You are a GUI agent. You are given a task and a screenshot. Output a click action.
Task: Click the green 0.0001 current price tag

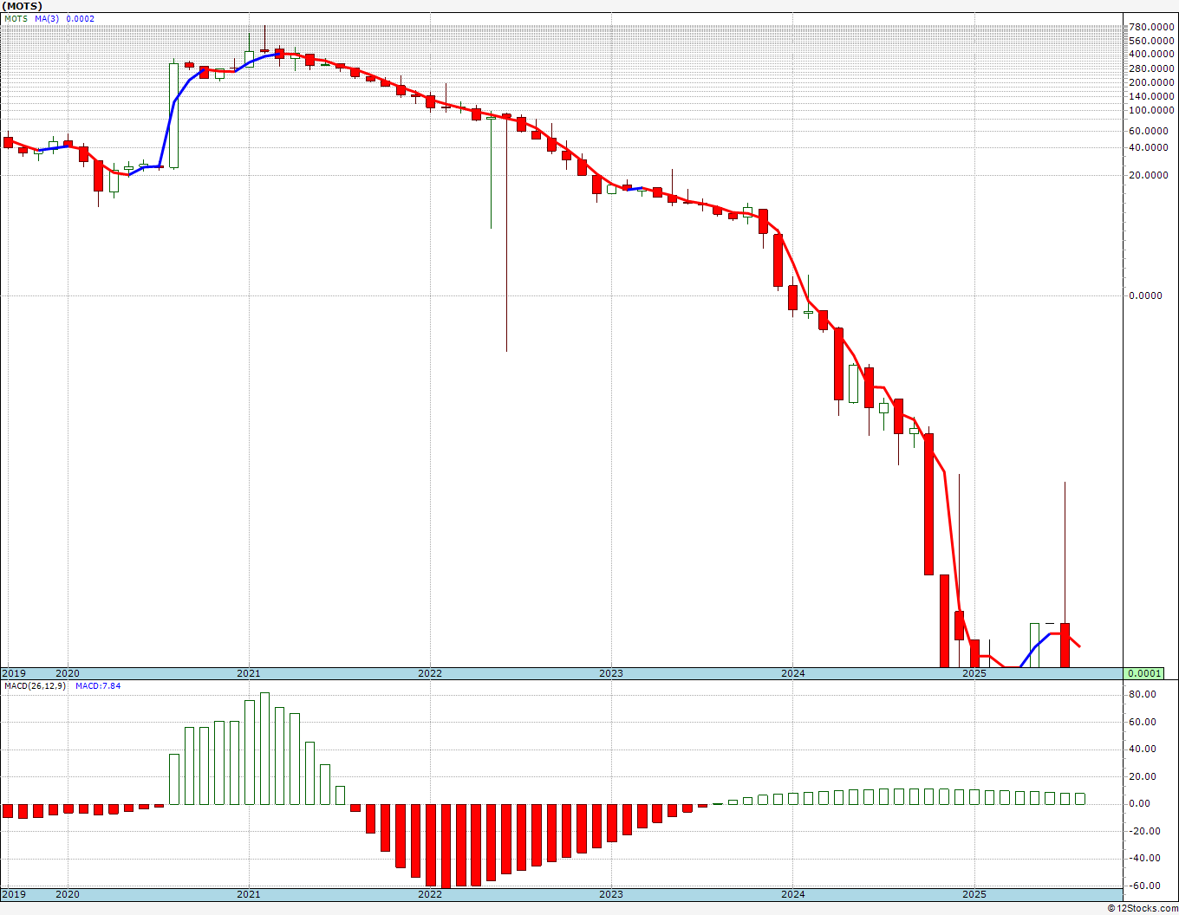click(1144, 673)
